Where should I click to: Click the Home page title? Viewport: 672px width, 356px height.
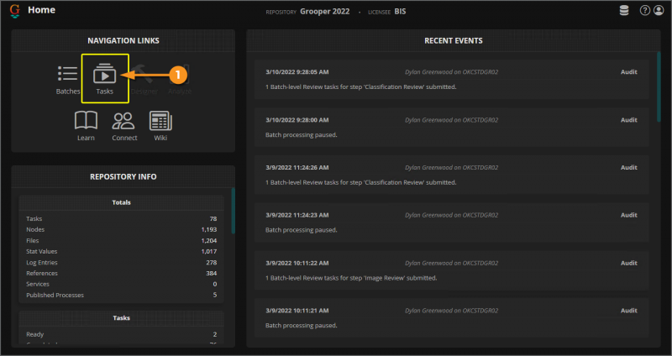pyautogui.click(x=41, y=10)
